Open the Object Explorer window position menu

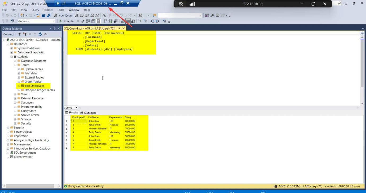[x=51, y=28]
